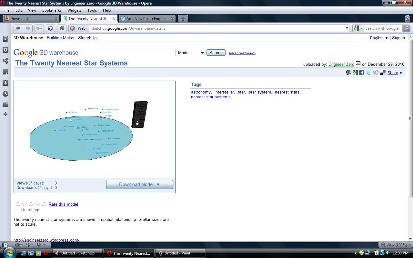The image size is (413, 258).
Task: Open the astronomy tag link
Action: click(201, 92)
